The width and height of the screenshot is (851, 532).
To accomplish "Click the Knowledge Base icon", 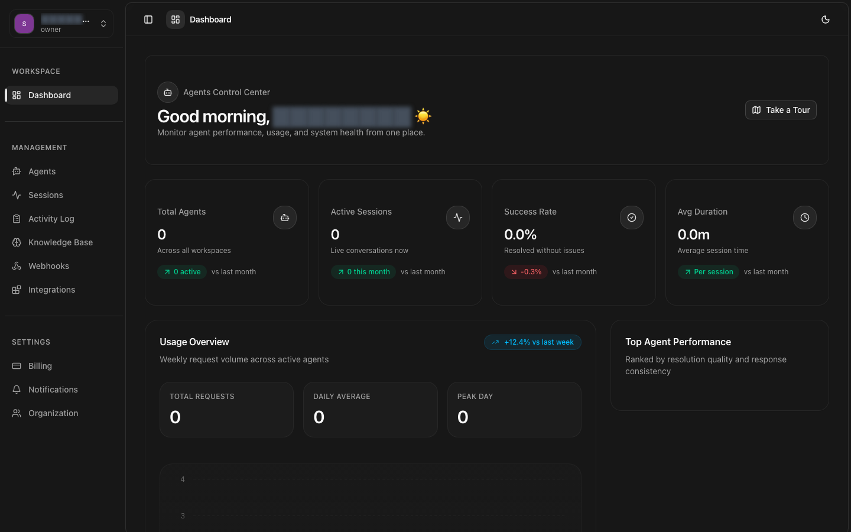I will click(17, 242).
